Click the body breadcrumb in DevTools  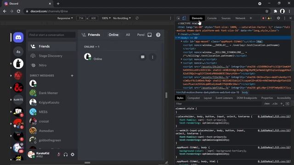tap(245, 92)
